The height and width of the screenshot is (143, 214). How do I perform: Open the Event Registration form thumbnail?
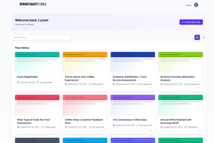click(x=37, y=62)
